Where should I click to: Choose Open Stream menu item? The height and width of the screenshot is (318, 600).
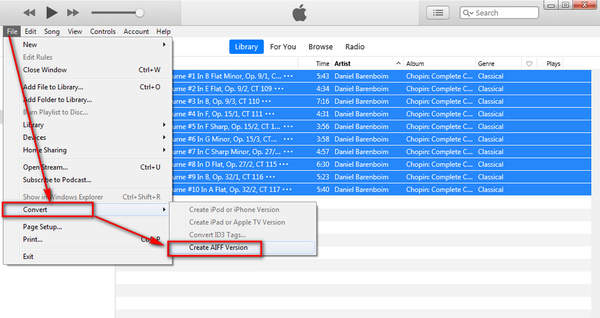click(94, 167)
